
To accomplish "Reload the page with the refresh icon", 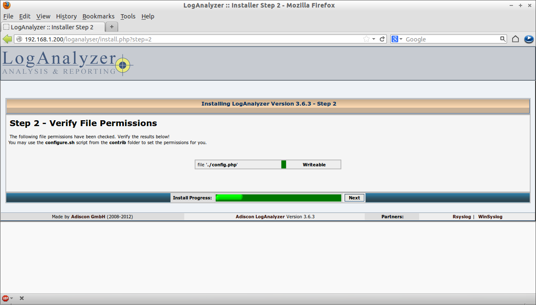I will click(x=382, y=39).
